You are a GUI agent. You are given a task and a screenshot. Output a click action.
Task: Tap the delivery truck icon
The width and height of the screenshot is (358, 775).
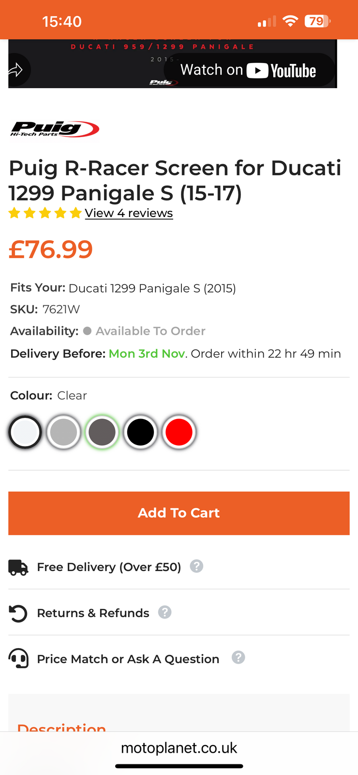[x=18, y=567]
